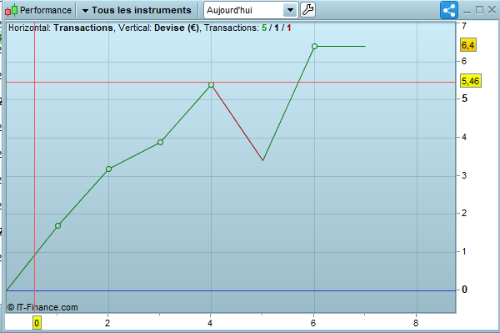Click the yellow 0 transaction marker
The width and height of the screenshot is (500, 333).
(x=37, y=323)
